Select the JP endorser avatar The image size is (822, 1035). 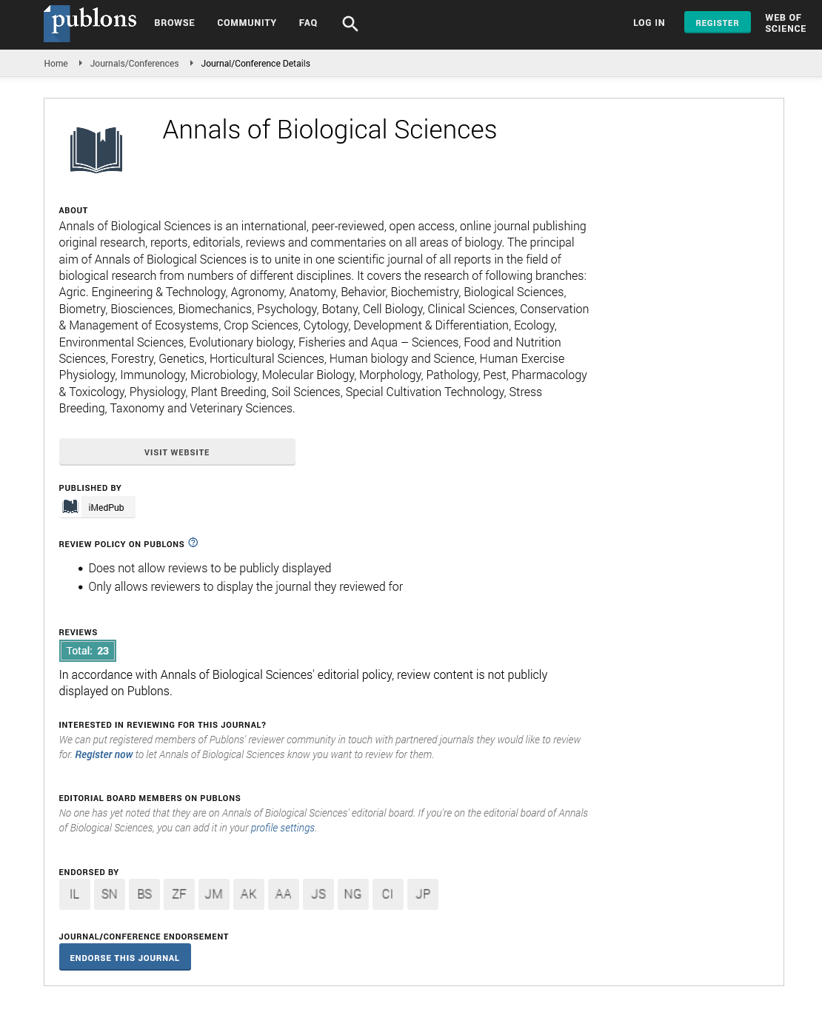pyautogui.click(x=423, y=894)
